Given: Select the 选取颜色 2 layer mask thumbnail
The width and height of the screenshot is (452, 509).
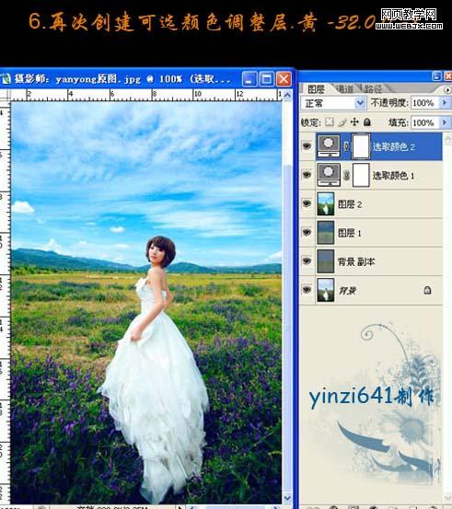Looking at the screenshot, I should pos(361,146).
